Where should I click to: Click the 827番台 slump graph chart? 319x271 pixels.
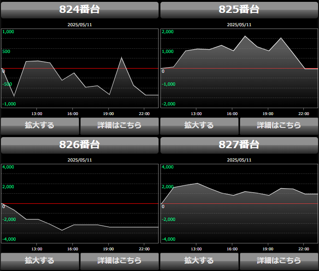(239, 203)
